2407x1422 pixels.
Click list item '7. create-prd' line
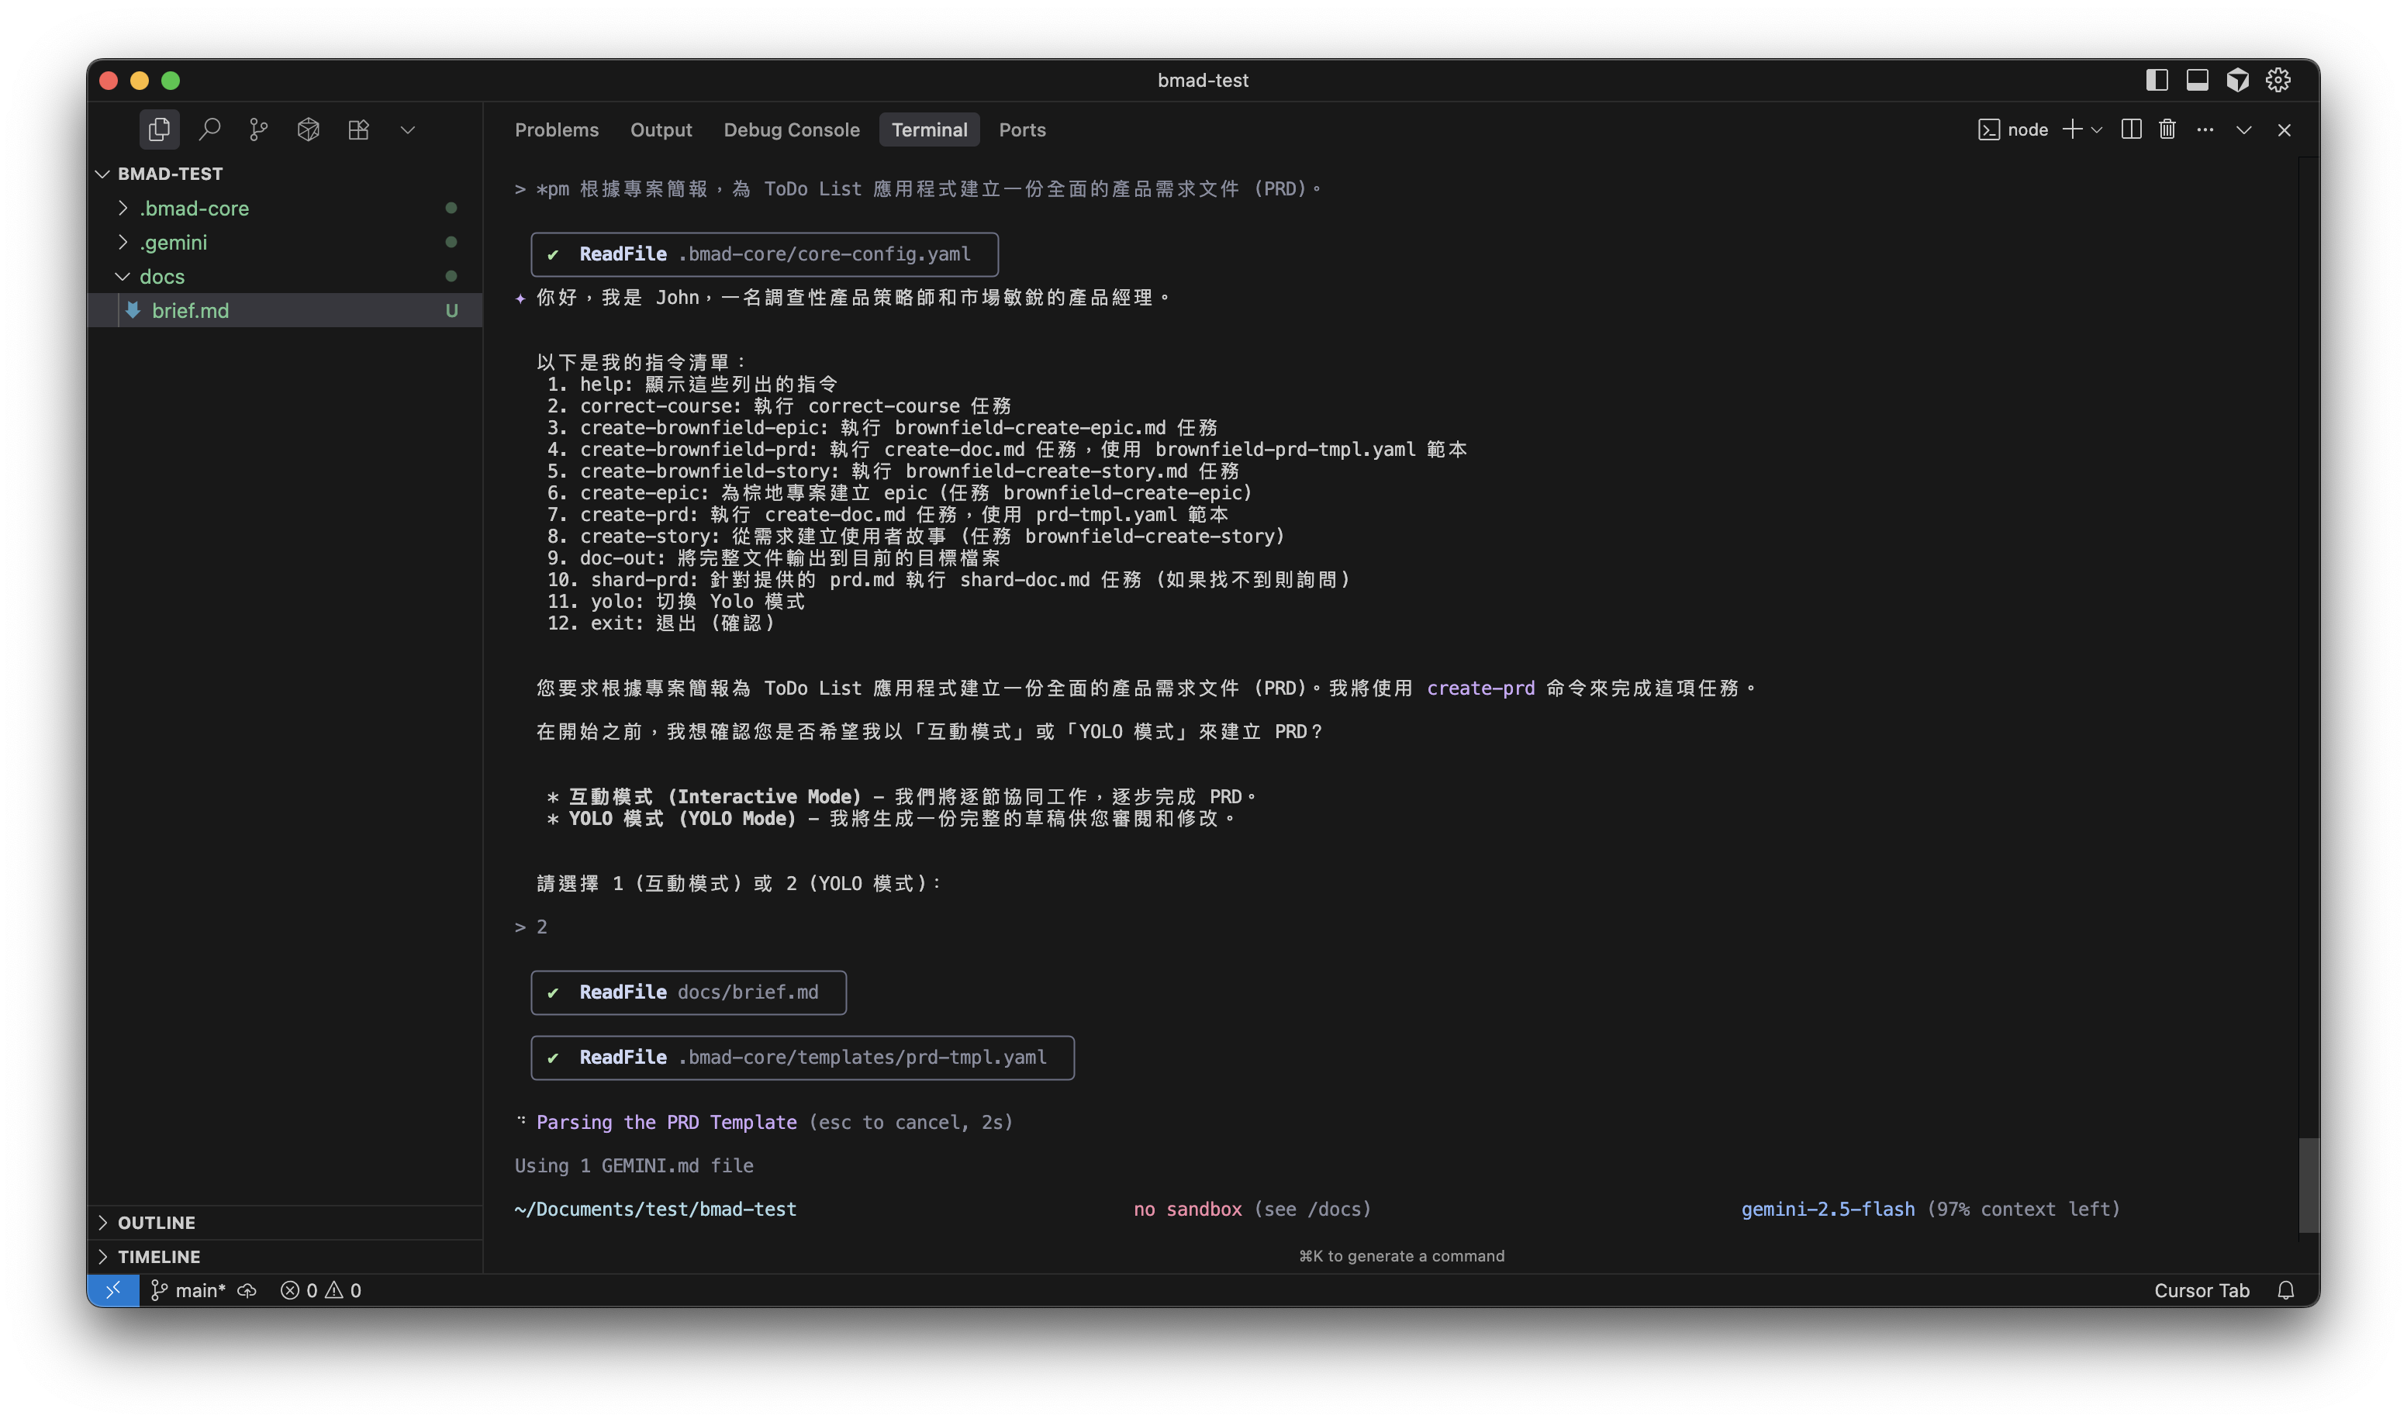click(x=887, y=515)
